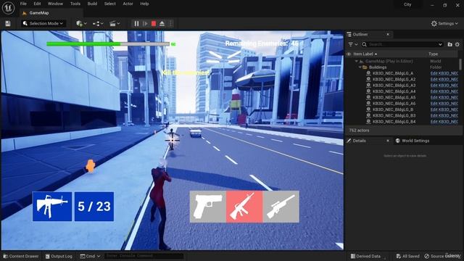Screen dimensions: 464x261
Task: Eject from the player controller
Action: click(x=162, y=23)
